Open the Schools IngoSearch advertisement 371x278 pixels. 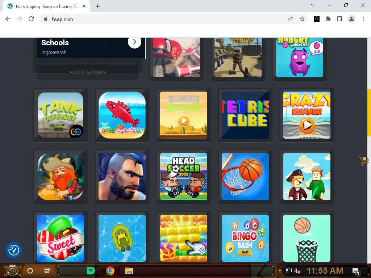(91, 48)
